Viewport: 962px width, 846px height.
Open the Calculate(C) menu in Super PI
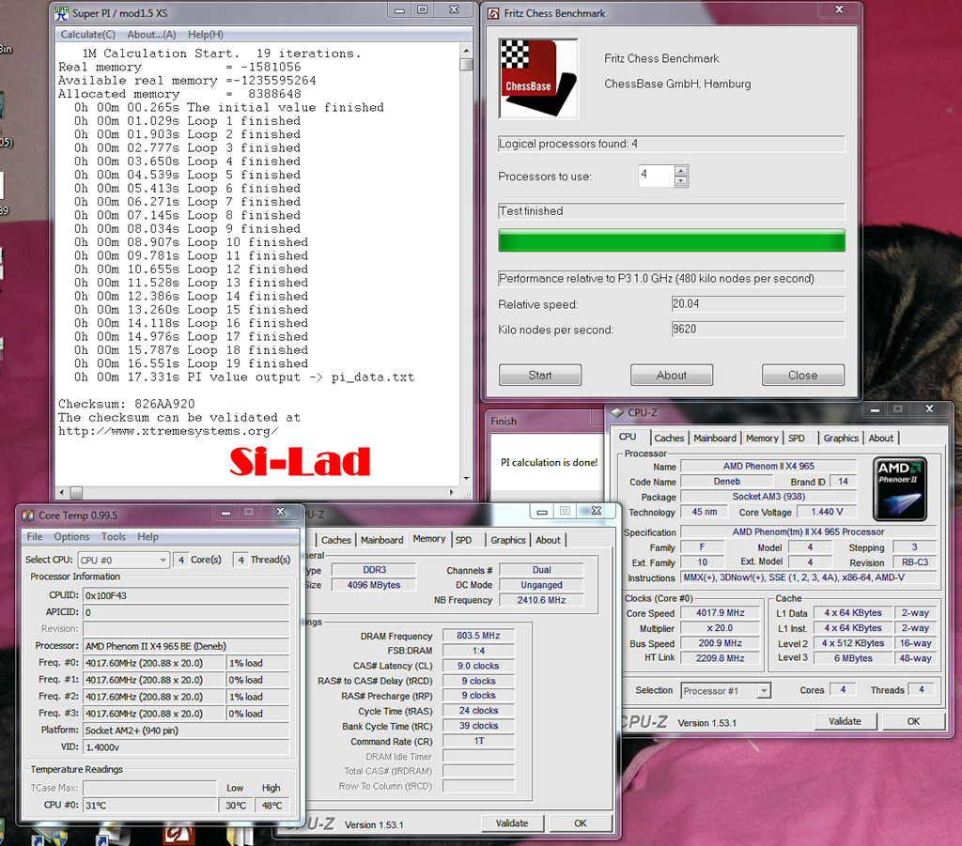[x=87, y=35]
